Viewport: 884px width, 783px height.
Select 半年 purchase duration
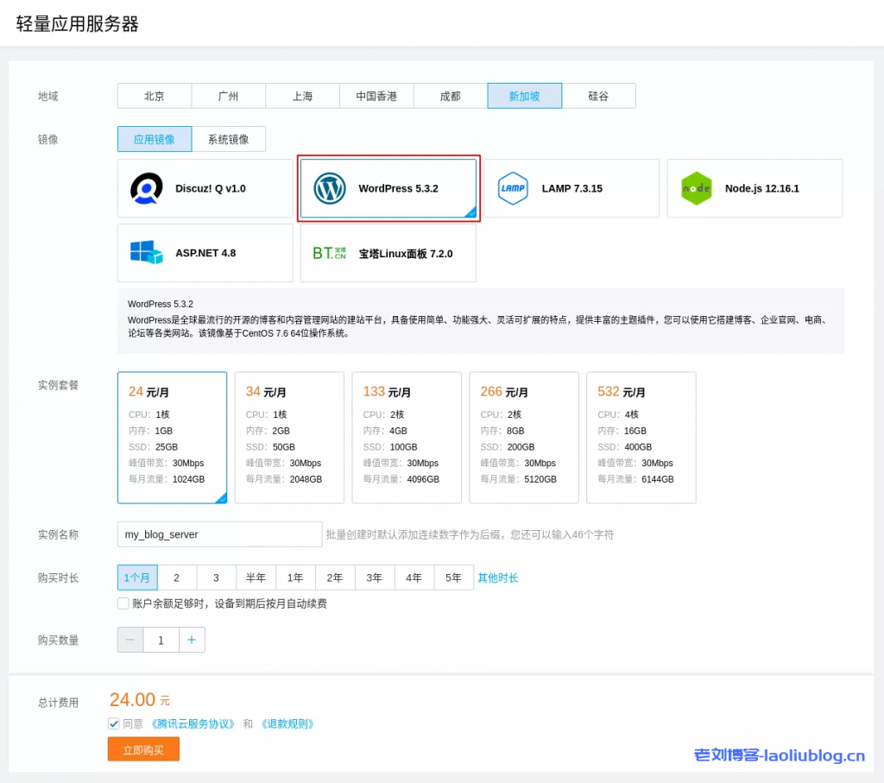(x=256, y=578)
